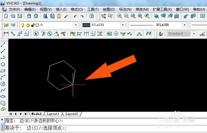Click the Zoom In magnifier
This screenshot has width=207, height=133.
click(x=119, y=16)
